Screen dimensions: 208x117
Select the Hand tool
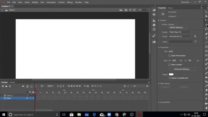[206, 108]
